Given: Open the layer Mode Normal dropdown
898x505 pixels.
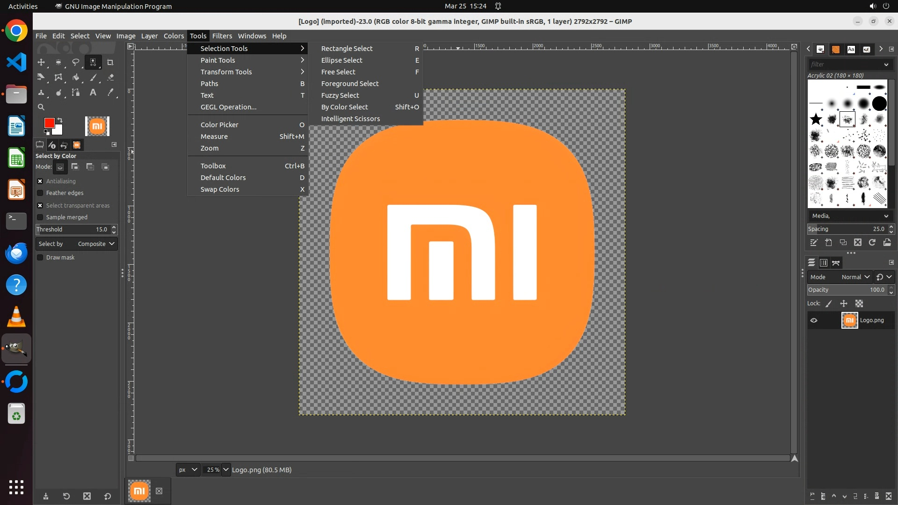Looking at the screenshot, I should coord(855,277).
